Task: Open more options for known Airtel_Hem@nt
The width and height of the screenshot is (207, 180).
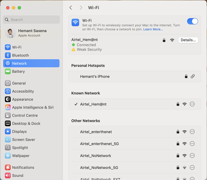Action: point(192,104)
